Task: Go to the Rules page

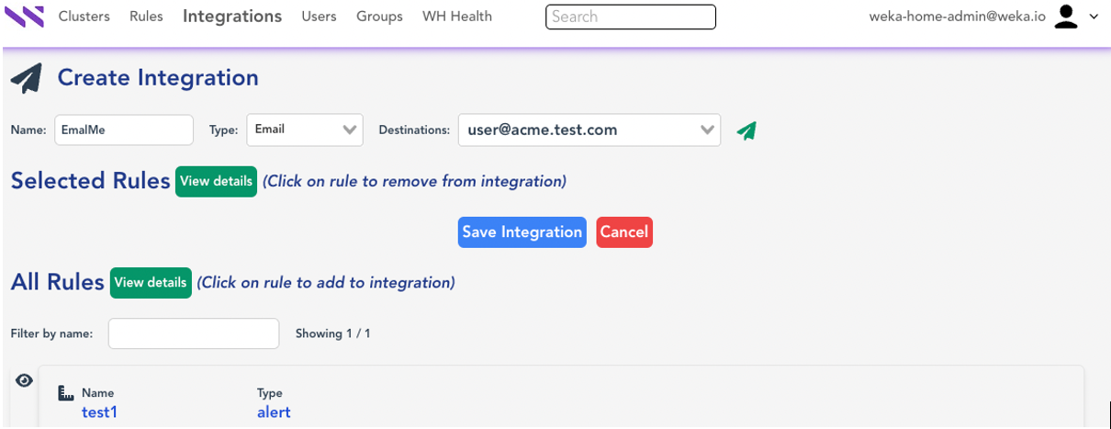Action: click(146, 17)
